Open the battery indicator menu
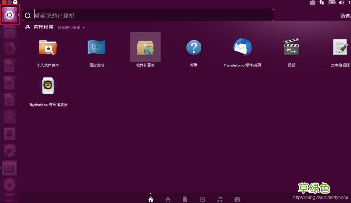The height and width of the screenshot is (203, 351). (332, 3)
